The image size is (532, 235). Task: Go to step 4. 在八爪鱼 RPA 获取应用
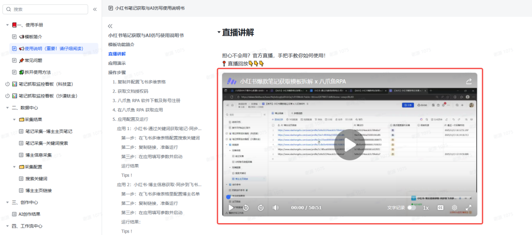tap(138, 110)
